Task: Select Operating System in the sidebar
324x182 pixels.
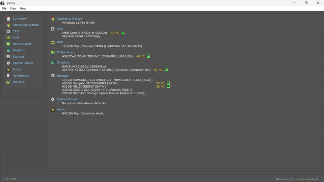Action: pos(26,25)
